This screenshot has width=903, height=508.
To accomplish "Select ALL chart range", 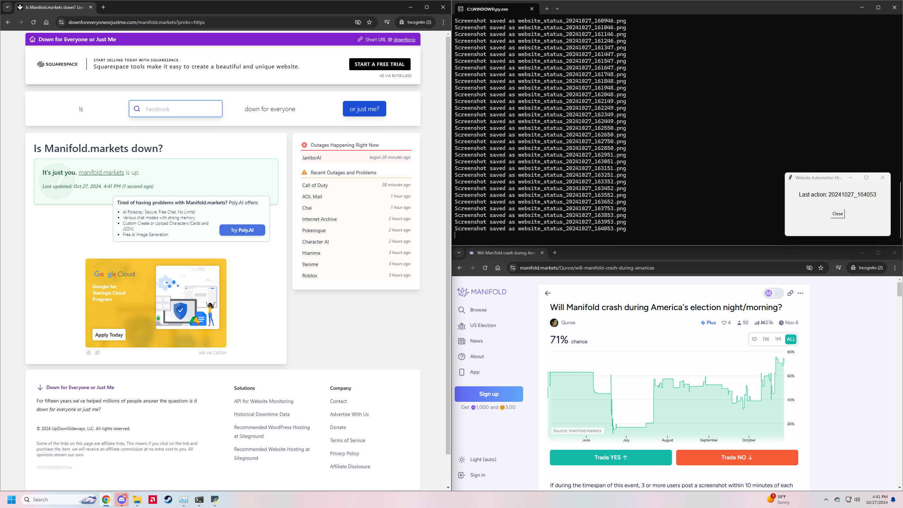I will 791,339.
